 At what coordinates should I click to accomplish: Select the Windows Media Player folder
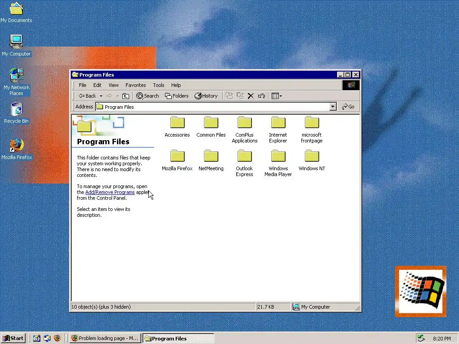(x=278, y=163)
